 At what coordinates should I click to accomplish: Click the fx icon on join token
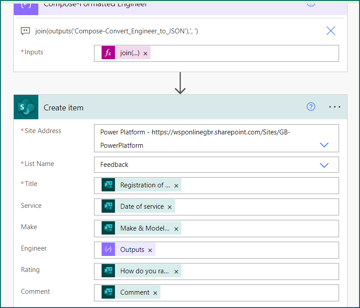point(108,53)
